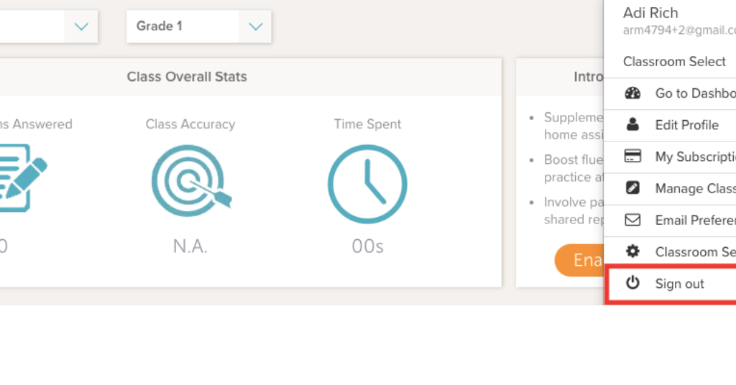Viewport: 736px width, 385px height.
Task: Click the orange Enable button
Action: point(579,260)
